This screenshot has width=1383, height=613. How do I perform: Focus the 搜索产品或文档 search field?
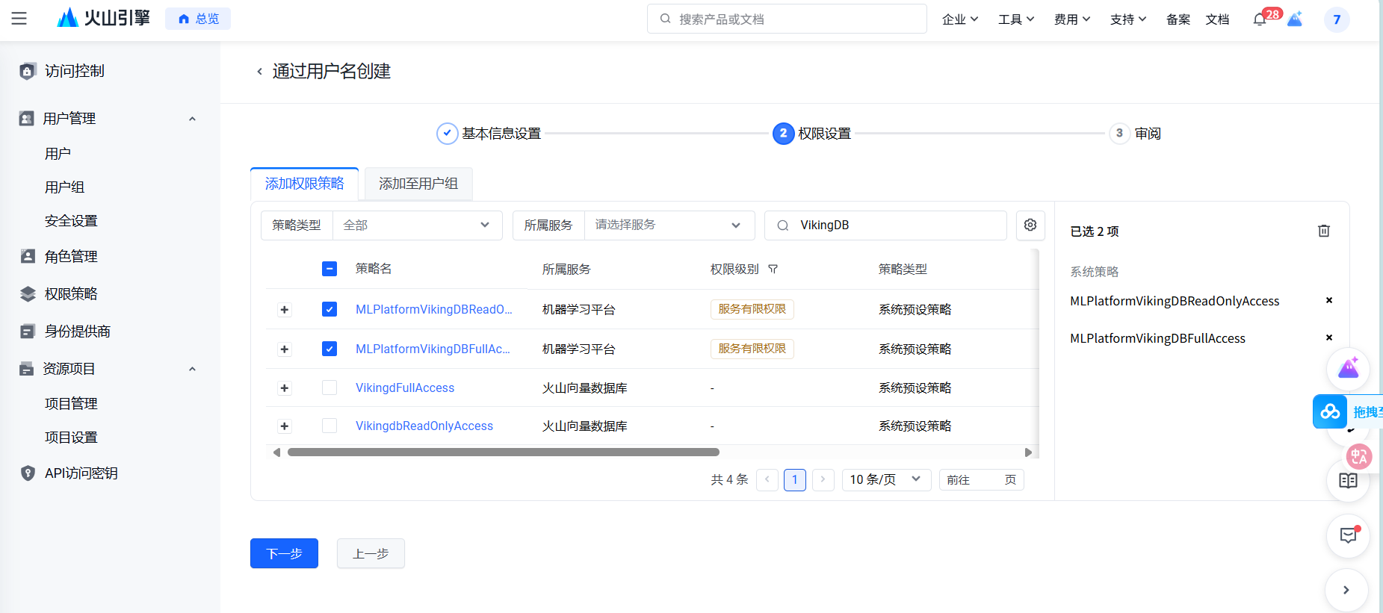pyautogui.click(x=787, y=19)
